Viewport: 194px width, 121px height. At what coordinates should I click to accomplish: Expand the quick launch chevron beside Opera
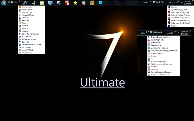[19, 2]
